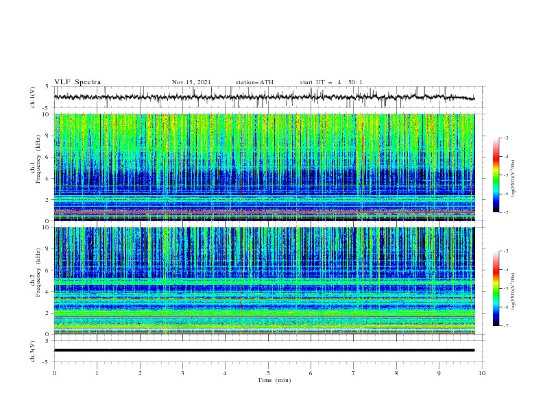This screenshot has width=543, height=419.
Task: Click the 6 kHz tick of ch.1 frequency axis
Action: click(x=47, y=157)
